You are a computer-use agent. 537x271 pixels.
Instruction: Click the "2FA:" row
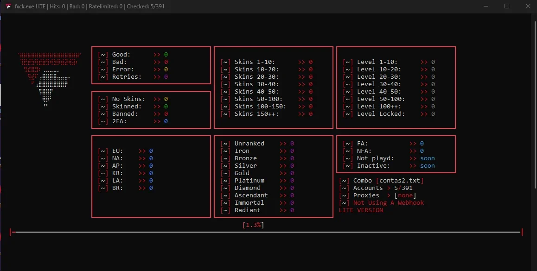click(133, 121)
